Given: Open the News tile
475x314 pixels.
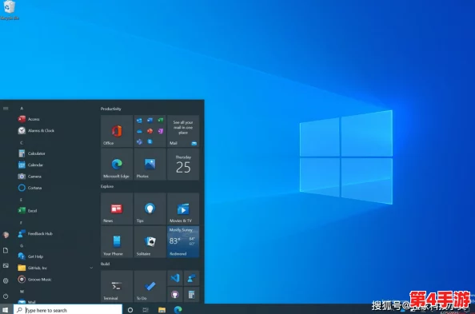Looking at the screenshot, I should pos(117,209).
